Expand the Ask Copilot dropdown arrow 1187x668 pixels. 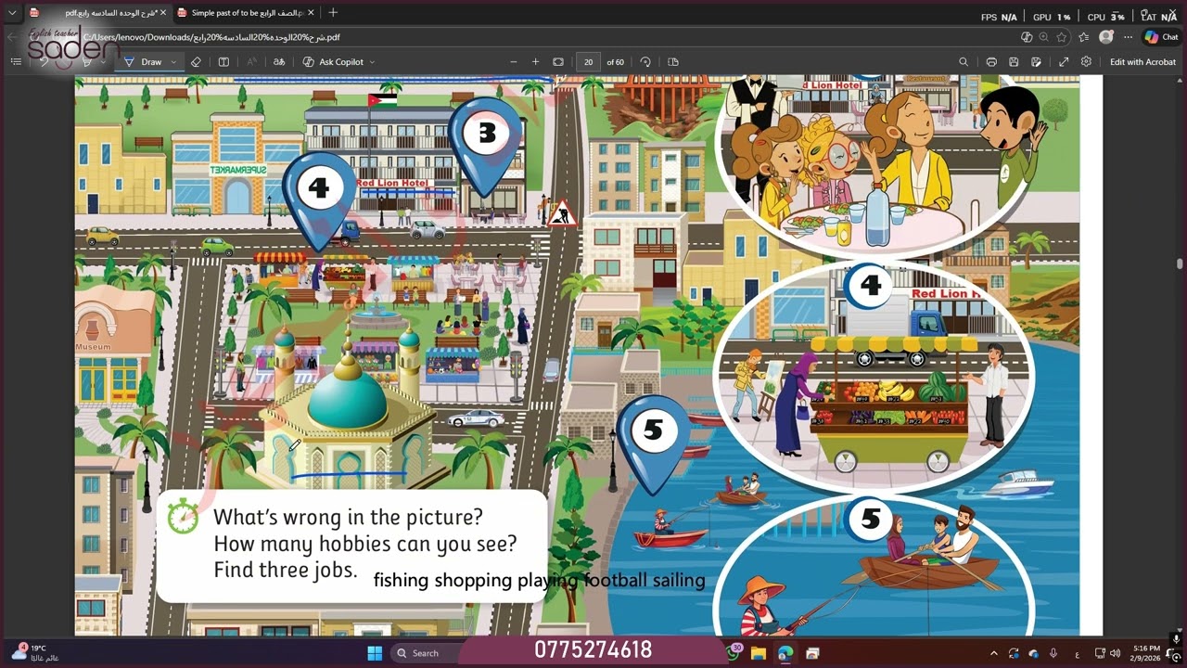[x=373, y=62]
